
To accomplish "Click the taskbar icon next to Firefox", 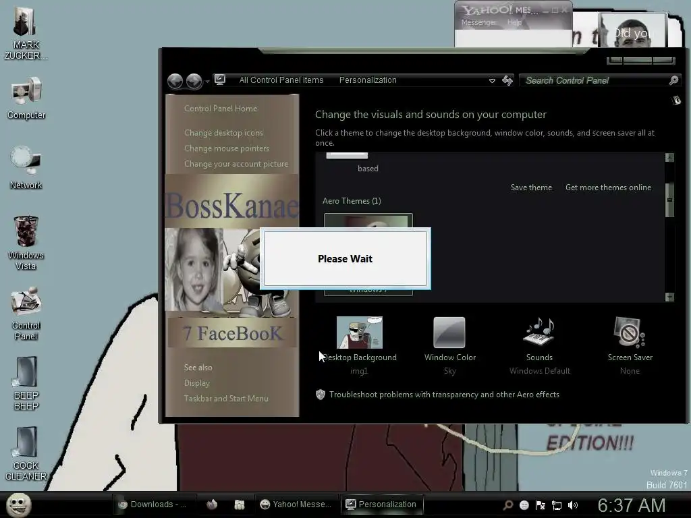I will pos(240,505).
